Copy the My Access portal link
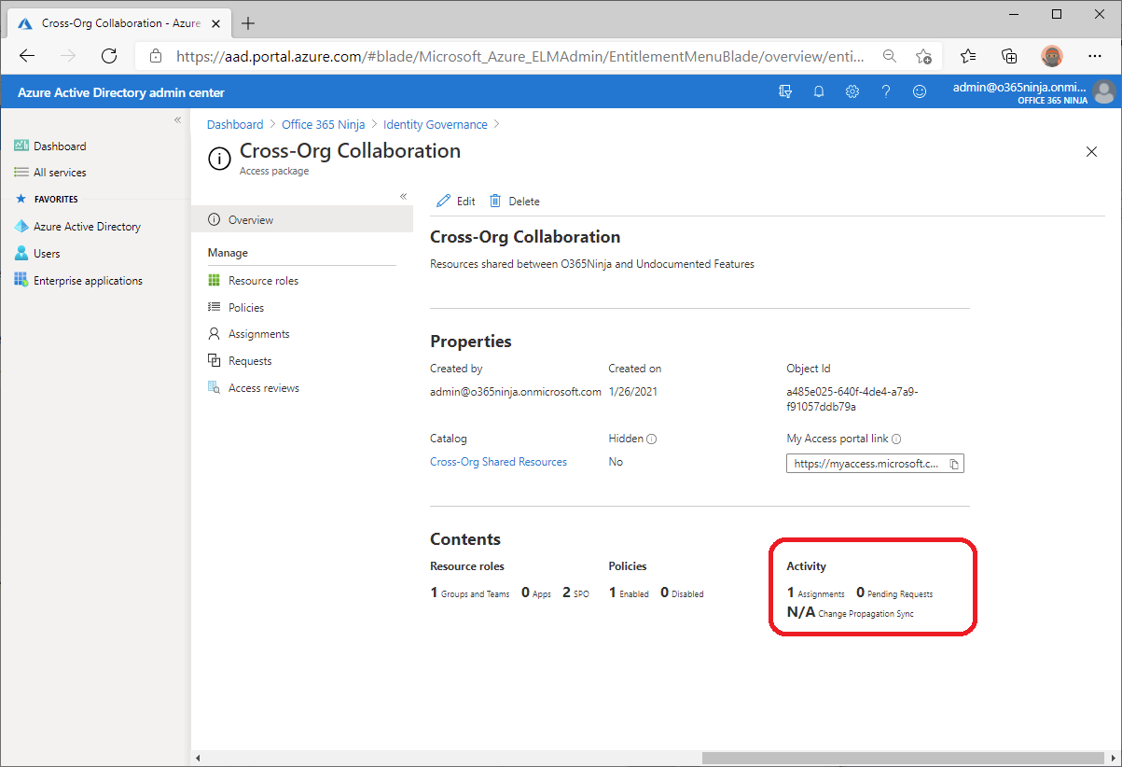1122x767 pixels. click(x=954, y=463)
